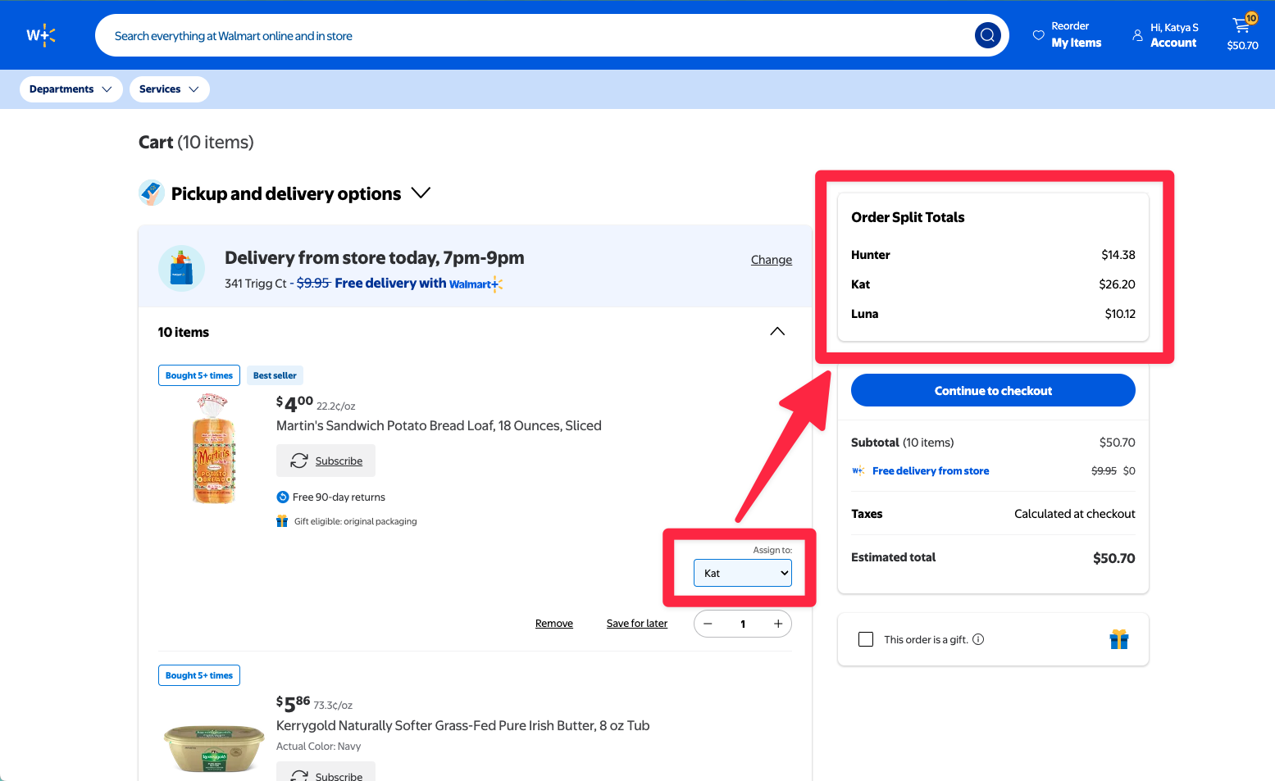Click Save for later for the bread loaf

[x=636, y=623]
